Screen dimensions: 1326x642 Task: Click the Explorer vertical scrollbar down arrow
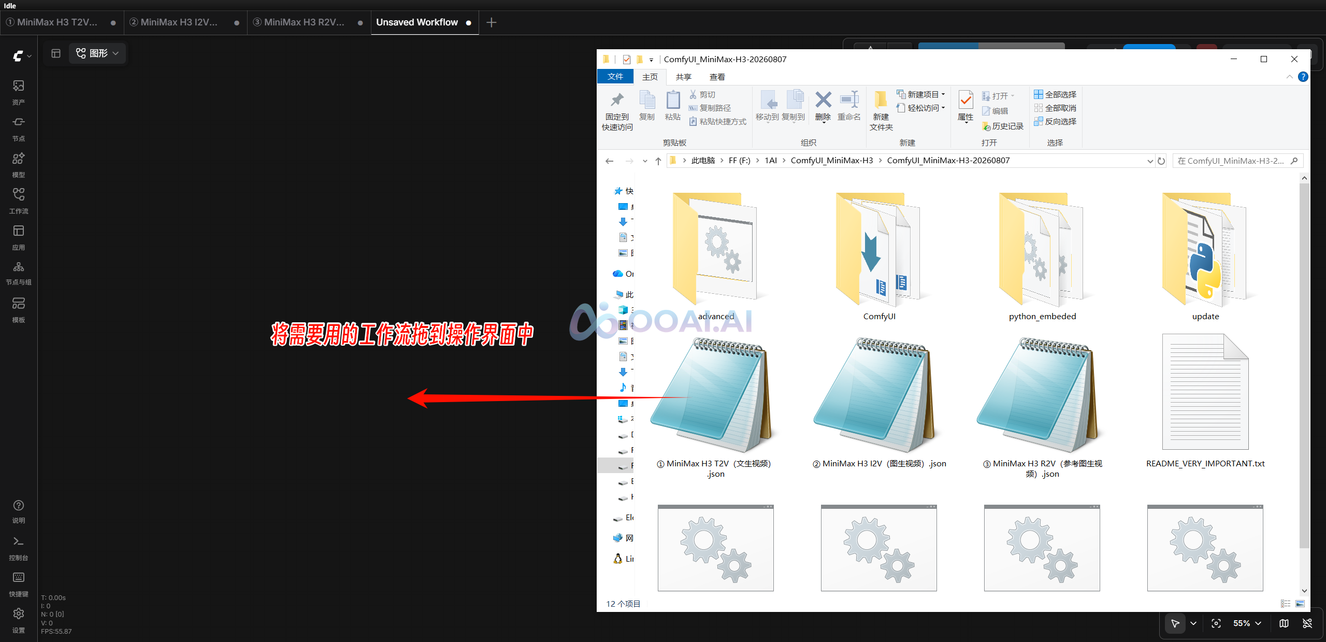tap(1304, 591)
